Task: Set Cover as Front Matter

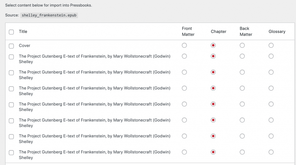Action: point(184,45)
